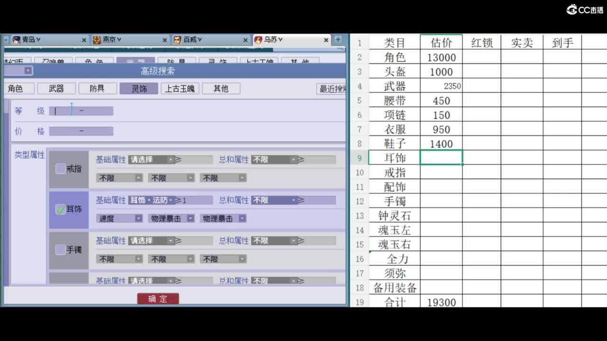Open 手镯 基础属性 请选择 dropdown
The width and height of the screenshot is (607, 341).
coord(151,241)
